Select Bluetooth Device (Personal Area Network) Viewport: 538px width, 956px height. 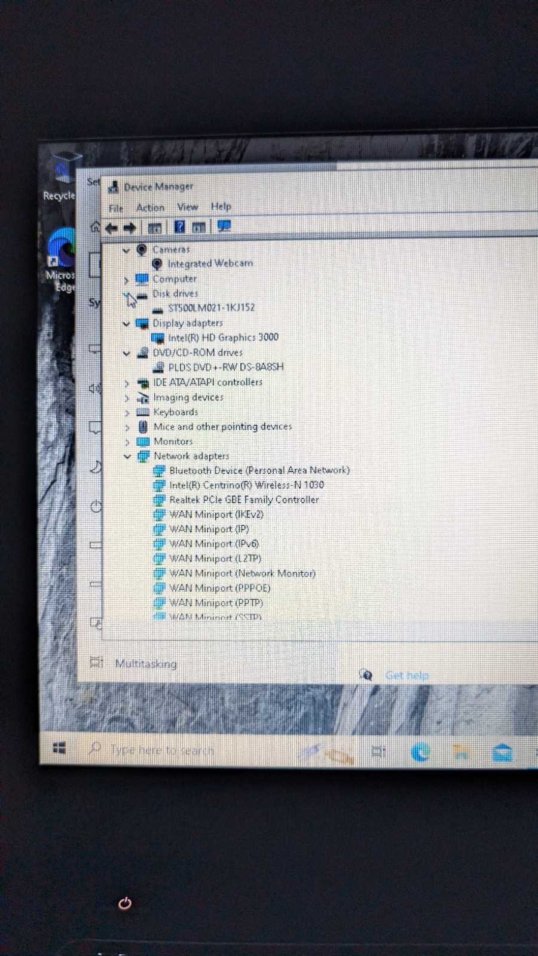(259, 470)
